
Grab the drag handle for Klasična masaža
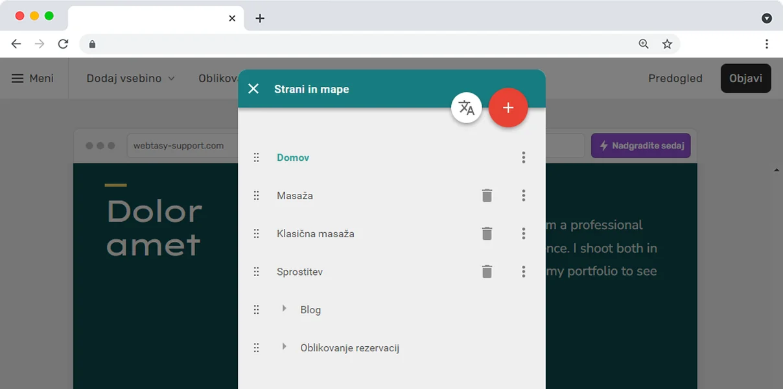pyautogui.click(x=256, y=233)
